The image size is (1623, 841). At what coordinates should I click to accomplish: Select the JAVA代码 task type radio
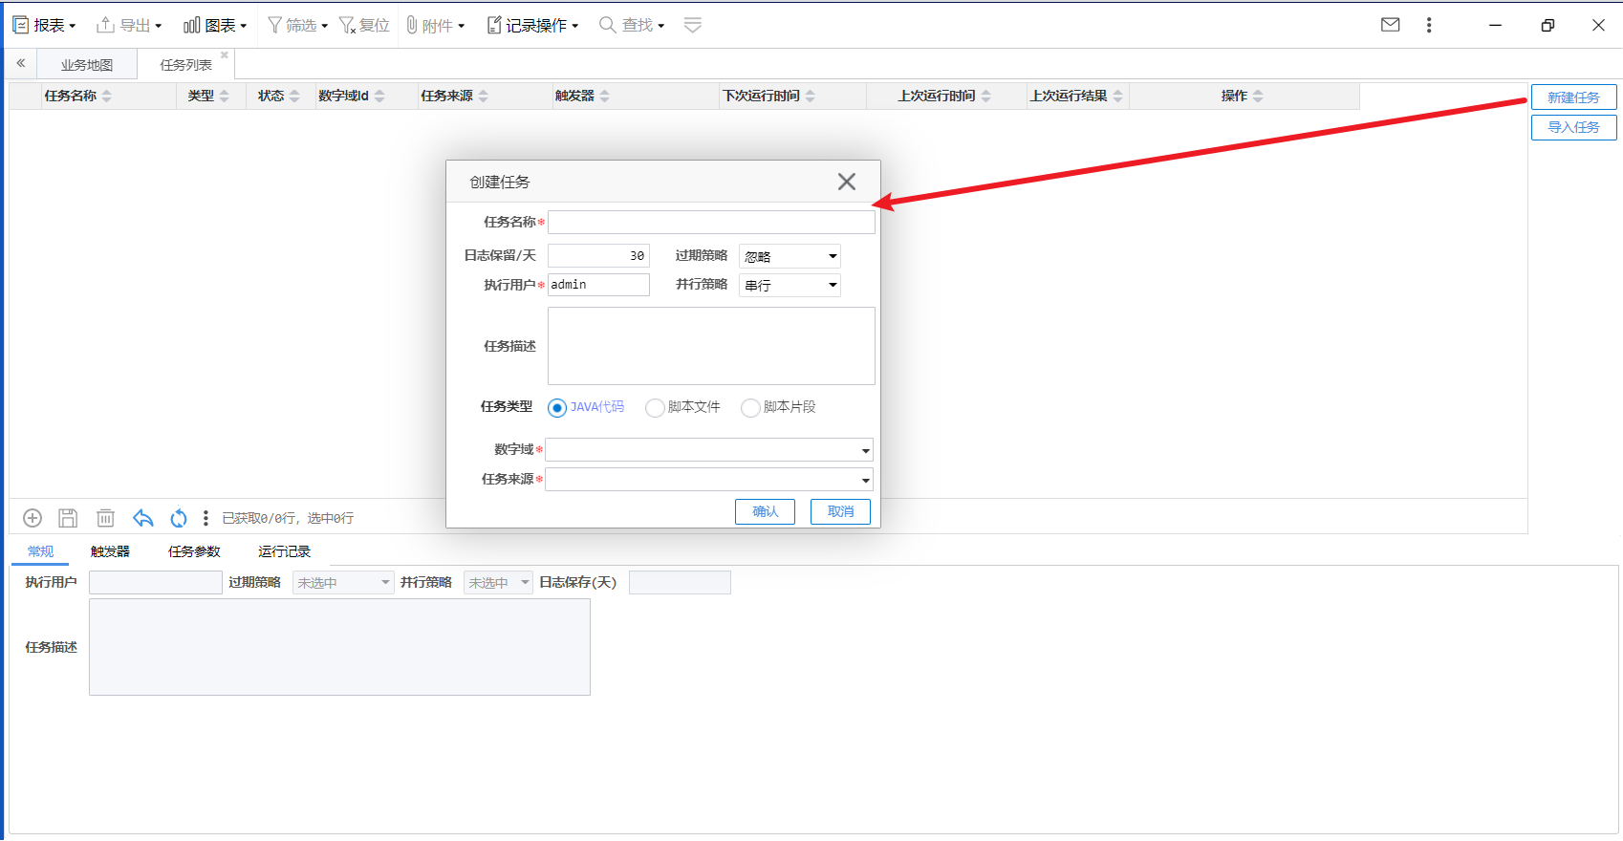coord(557,408)
